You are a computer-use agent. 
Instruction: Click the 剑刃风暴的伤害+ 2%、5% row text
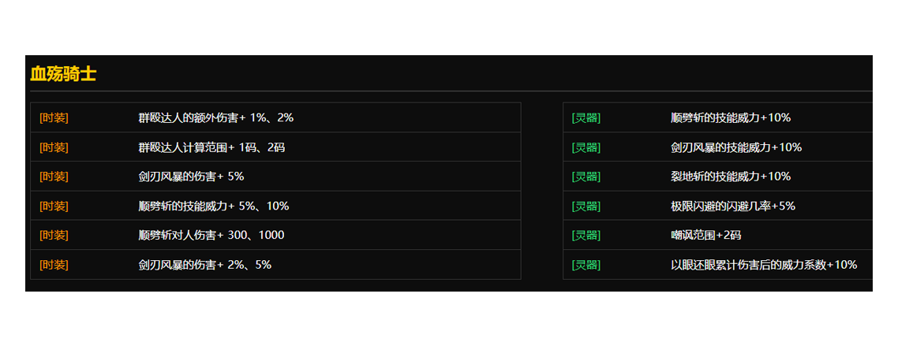(204, 265)
